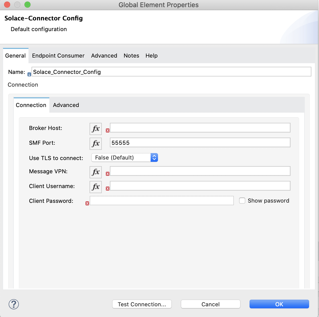Click the fx expression button for SMF Port
This screenshot has height=317, width=319.
tap(96, 143)
